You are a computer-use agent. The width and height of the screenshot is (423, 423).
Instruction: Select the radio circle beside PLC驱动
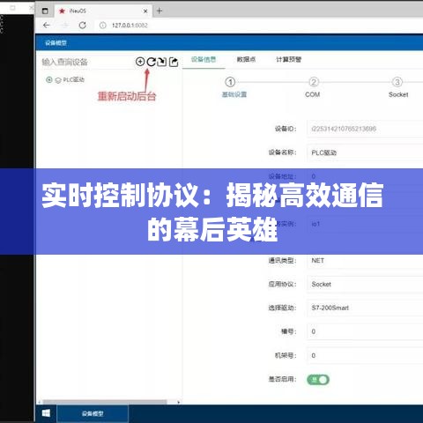coord(49,79)
